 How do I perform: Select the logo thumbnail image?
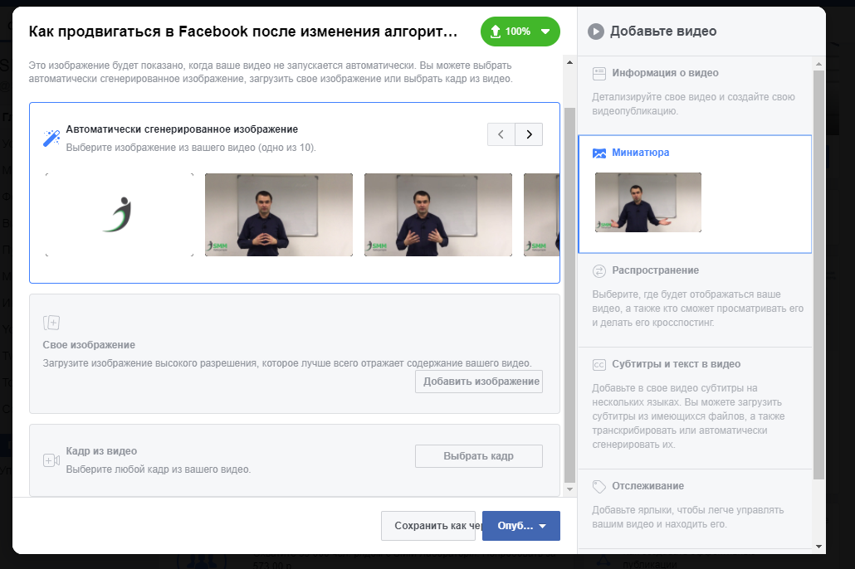tap(120, 215)
